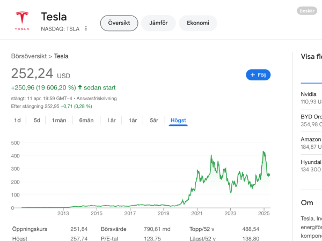Switch chart to 5år range

(154, 120)
